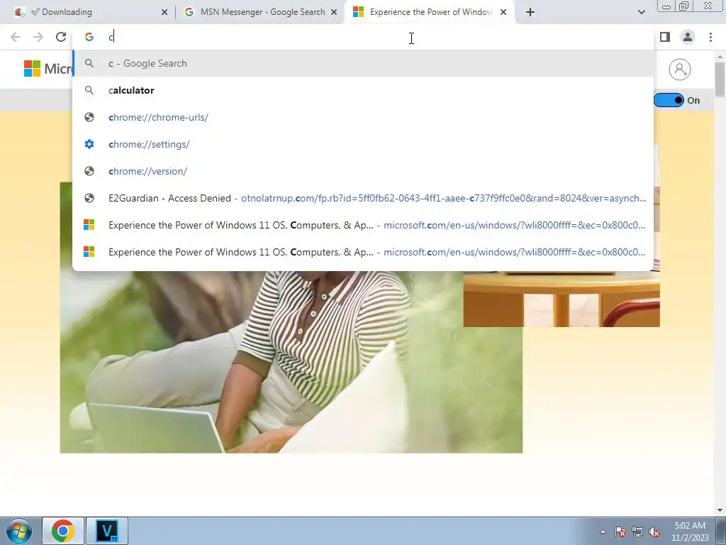This screenshot has width=726, height=545.
Task: Click the muted volume tray icon
Action: coord(654,532)
